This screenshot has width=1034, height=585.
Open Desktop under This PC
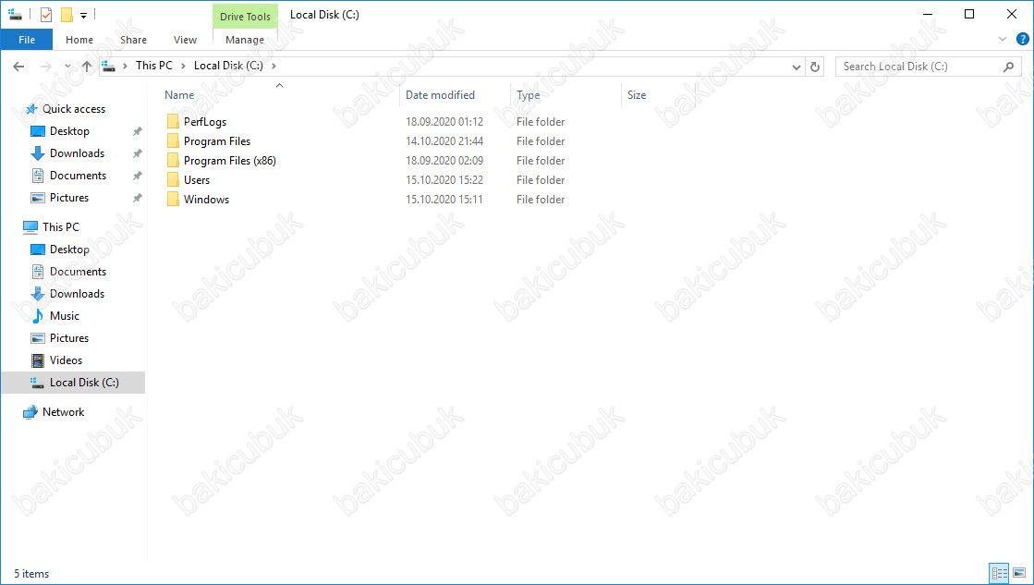click(69, 250)
